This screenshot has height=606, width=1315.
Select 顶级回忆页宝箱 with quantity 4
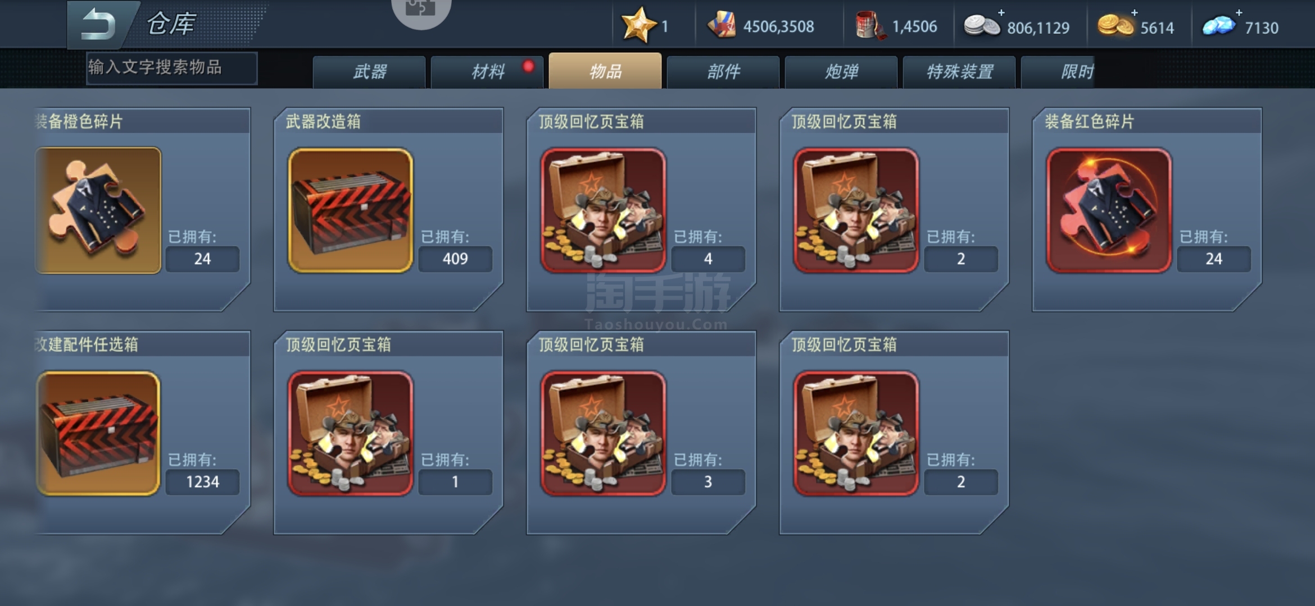coord(641,209)
